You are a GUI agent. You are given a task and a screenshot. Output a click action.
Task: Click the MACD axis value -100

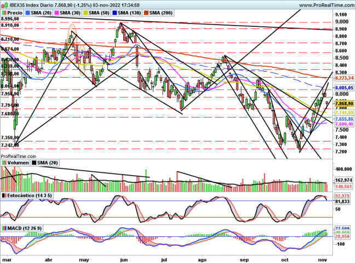(x=340, y=244)
